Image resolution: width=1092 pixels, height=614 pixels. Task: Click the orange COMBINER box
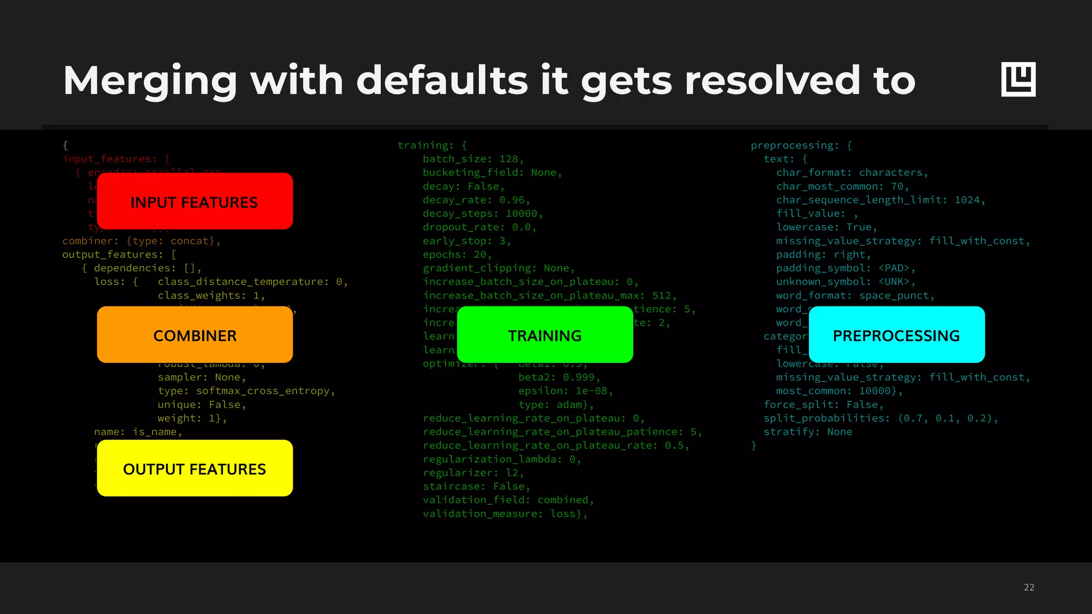tap(195, 335)
